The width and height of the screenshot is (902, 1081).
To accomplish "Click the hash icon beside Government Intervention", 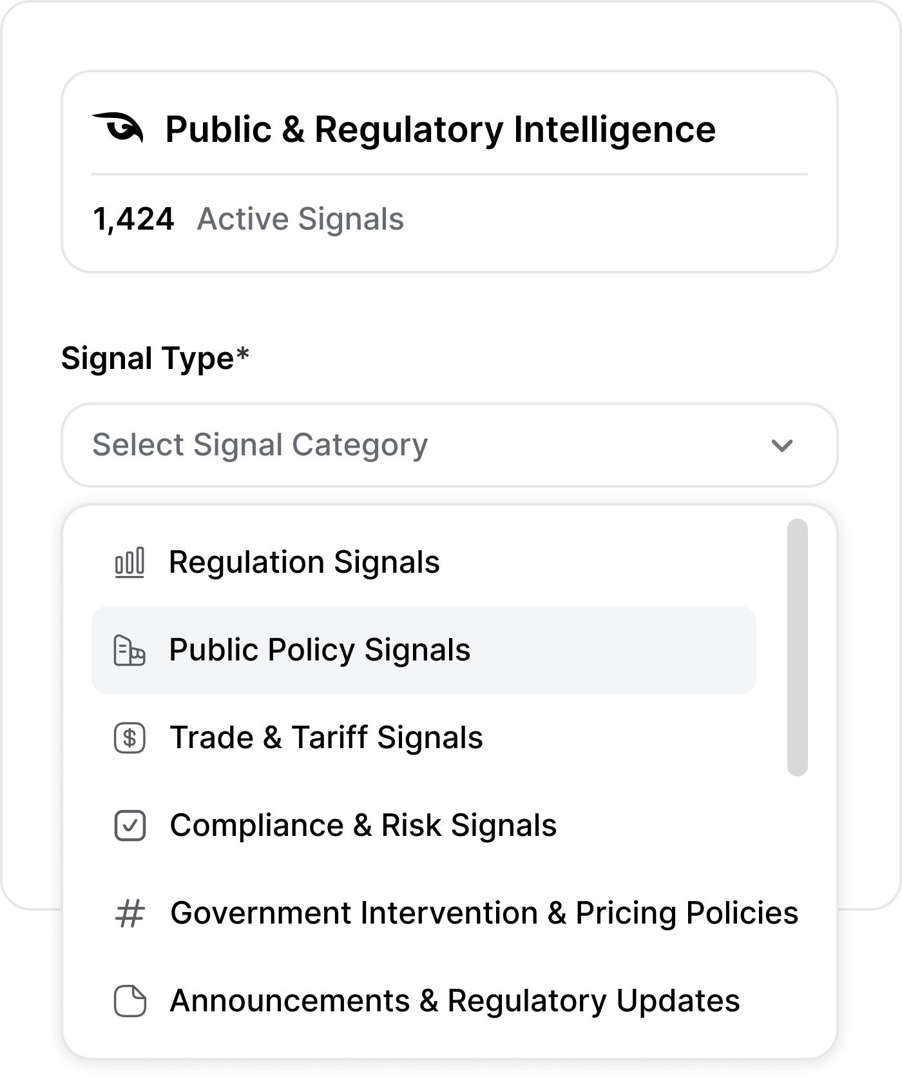I will coord(130,913).
